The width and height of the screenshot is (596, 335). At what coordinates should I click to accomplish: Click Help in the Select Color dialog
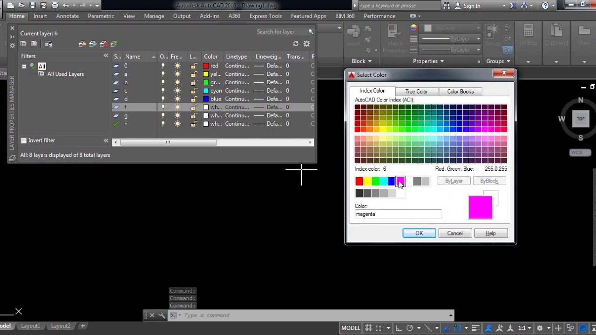(491, 233)
